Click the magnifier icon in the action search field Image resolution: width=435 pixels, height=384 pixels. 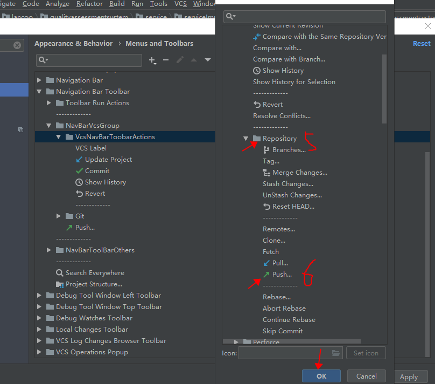click(230, 16)
